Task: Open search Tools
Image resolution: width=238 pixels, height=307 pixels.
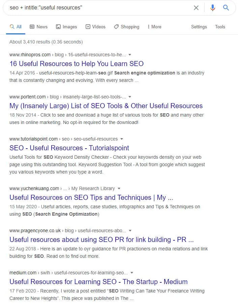Action: (220, 27)
